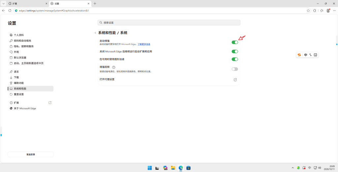Open Microsoft Store from taskbar
338x172 pixels.
click(188, 168)
